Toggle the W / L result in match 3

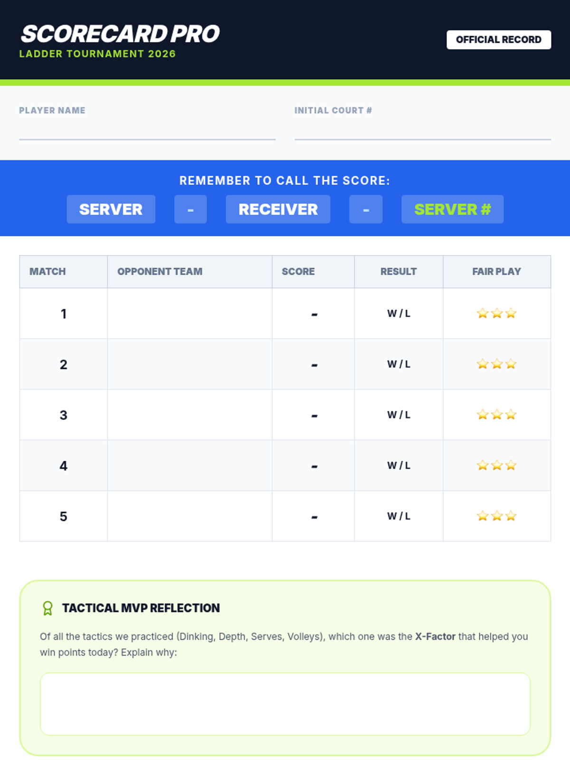tap(399, 415)
